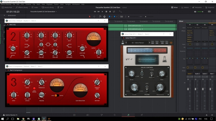
Task: Open the Mixer panel options menu
Action: coord(214,21)
